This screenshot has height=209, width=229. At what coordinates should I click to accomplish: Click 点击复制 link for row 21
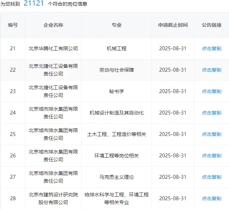click(x=211, y=48)
